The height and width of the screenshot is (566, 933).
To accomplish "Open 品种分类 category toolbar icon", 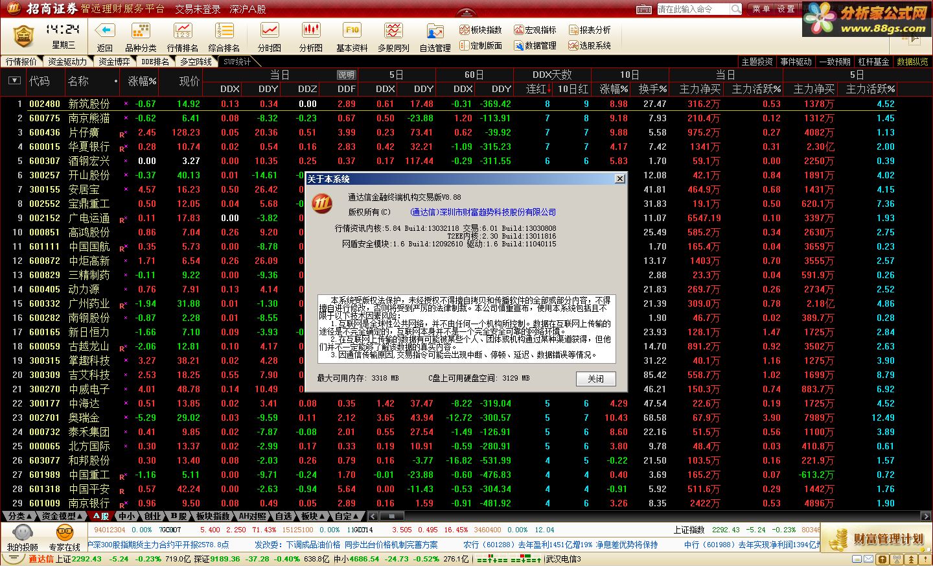I will [141, 30].
